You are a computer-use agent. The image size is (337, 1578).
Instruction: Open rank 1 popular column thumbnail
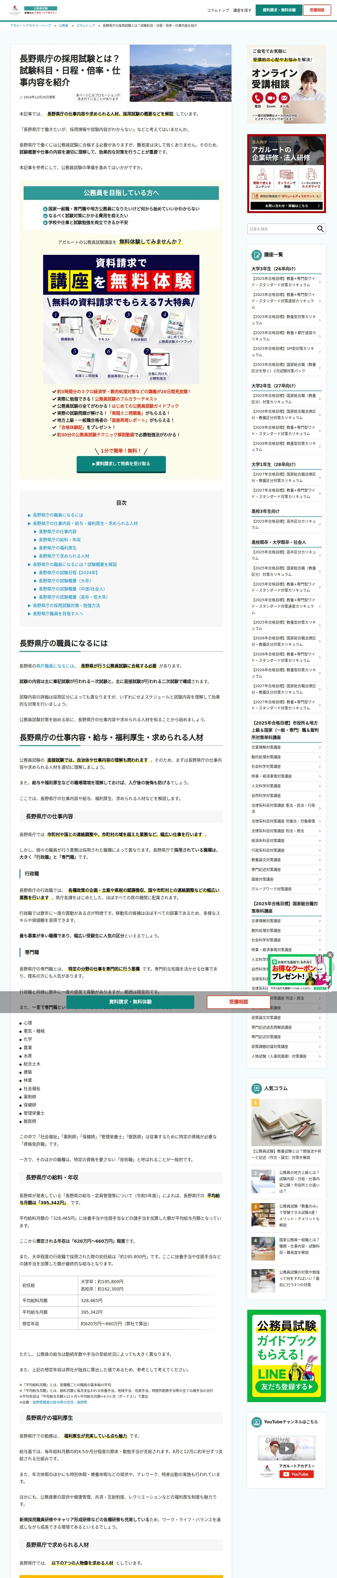click(286, 1123)
